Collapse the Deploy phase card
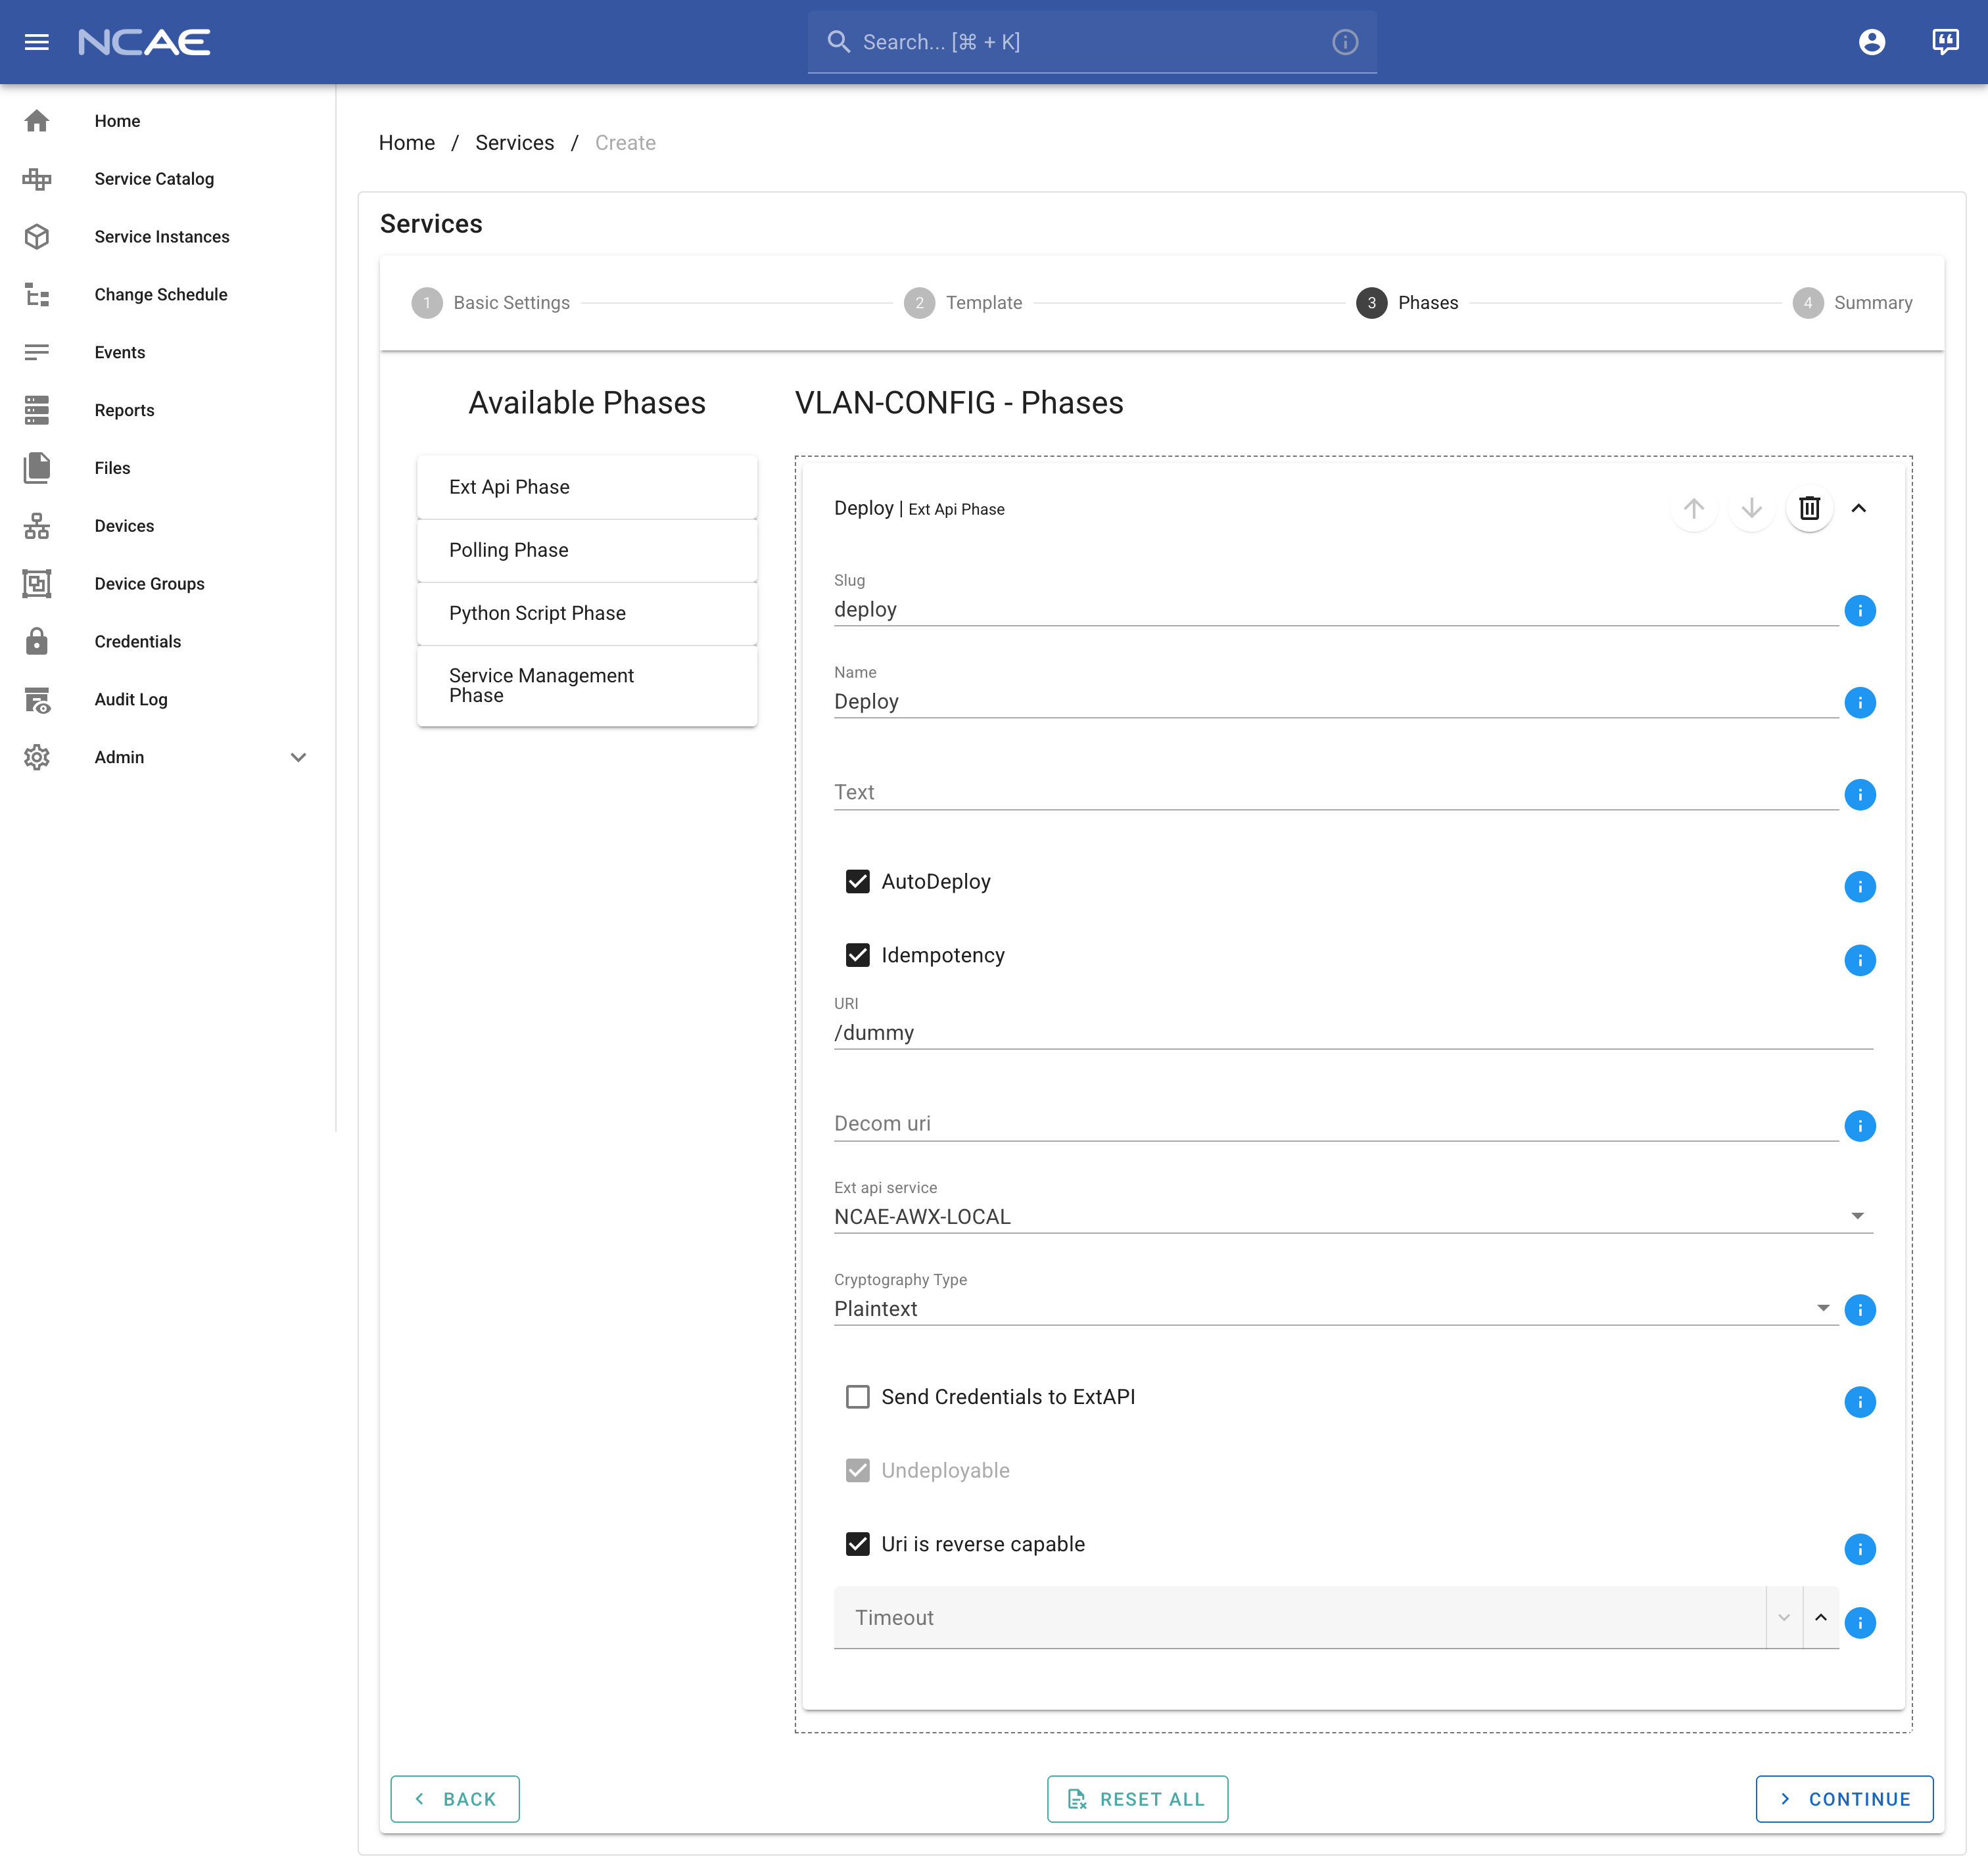This screenshot has height=1876, width=1988. pos(1859,509)
